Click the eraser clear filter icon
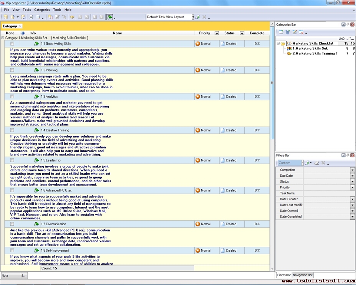 316,163
